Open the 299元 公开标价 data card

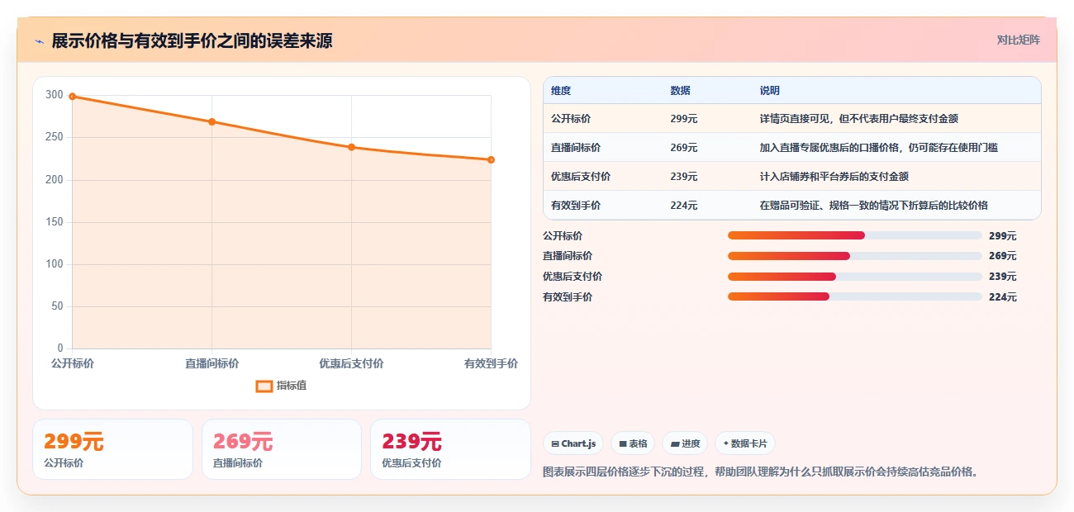tap(112, 449)
